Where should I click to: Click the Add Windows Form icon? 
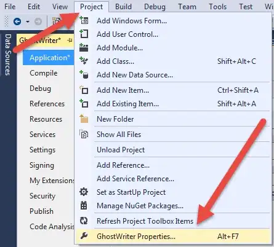(84, 20)
